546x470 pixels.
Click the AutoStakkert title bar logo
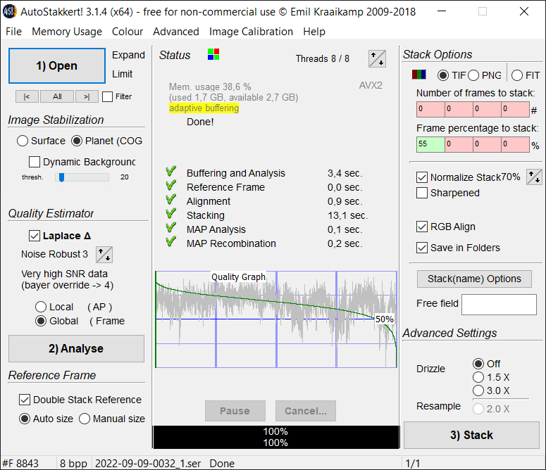[9, 11]
